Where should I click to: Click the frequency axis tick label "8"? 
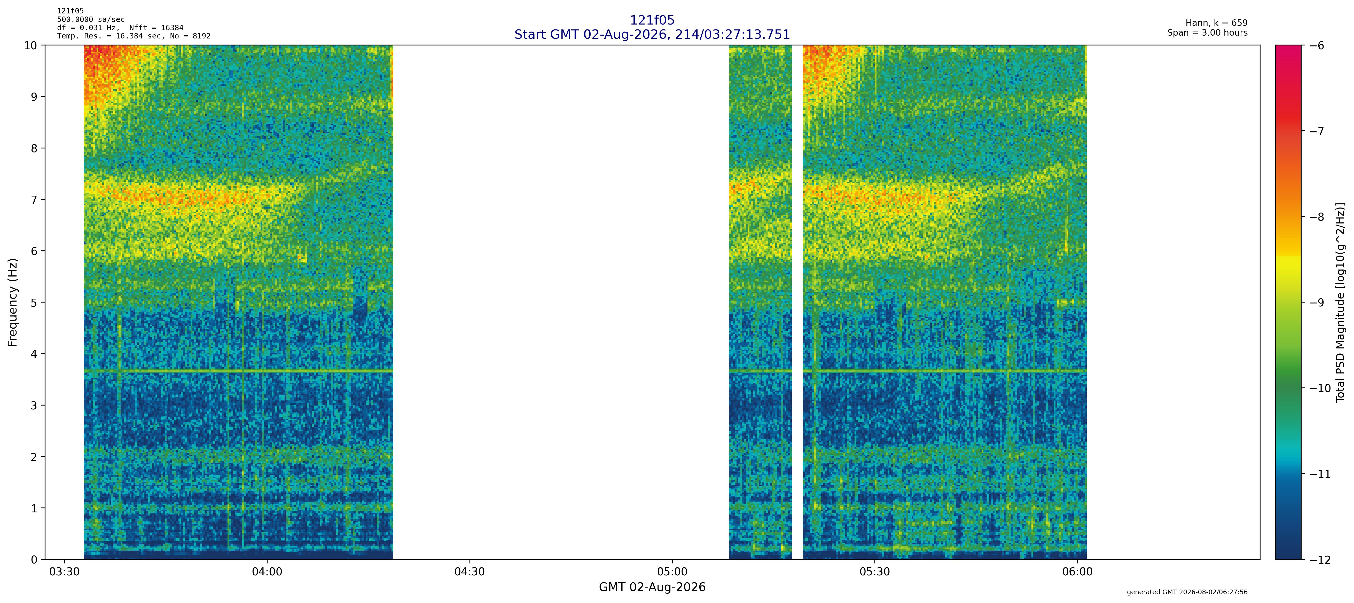coord(34,148)
